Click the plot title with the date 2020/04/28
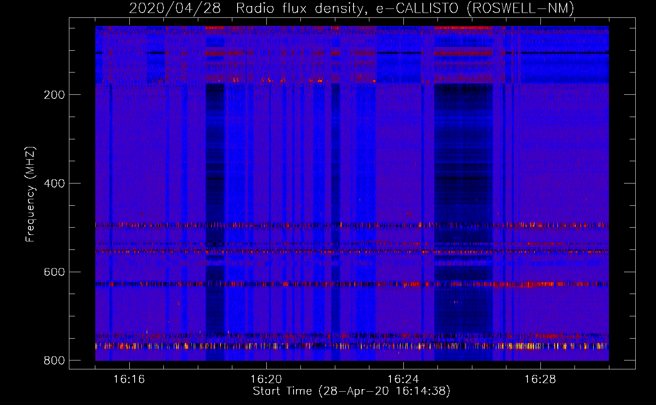This screenshot has width=656, height=405. point(352,8)
